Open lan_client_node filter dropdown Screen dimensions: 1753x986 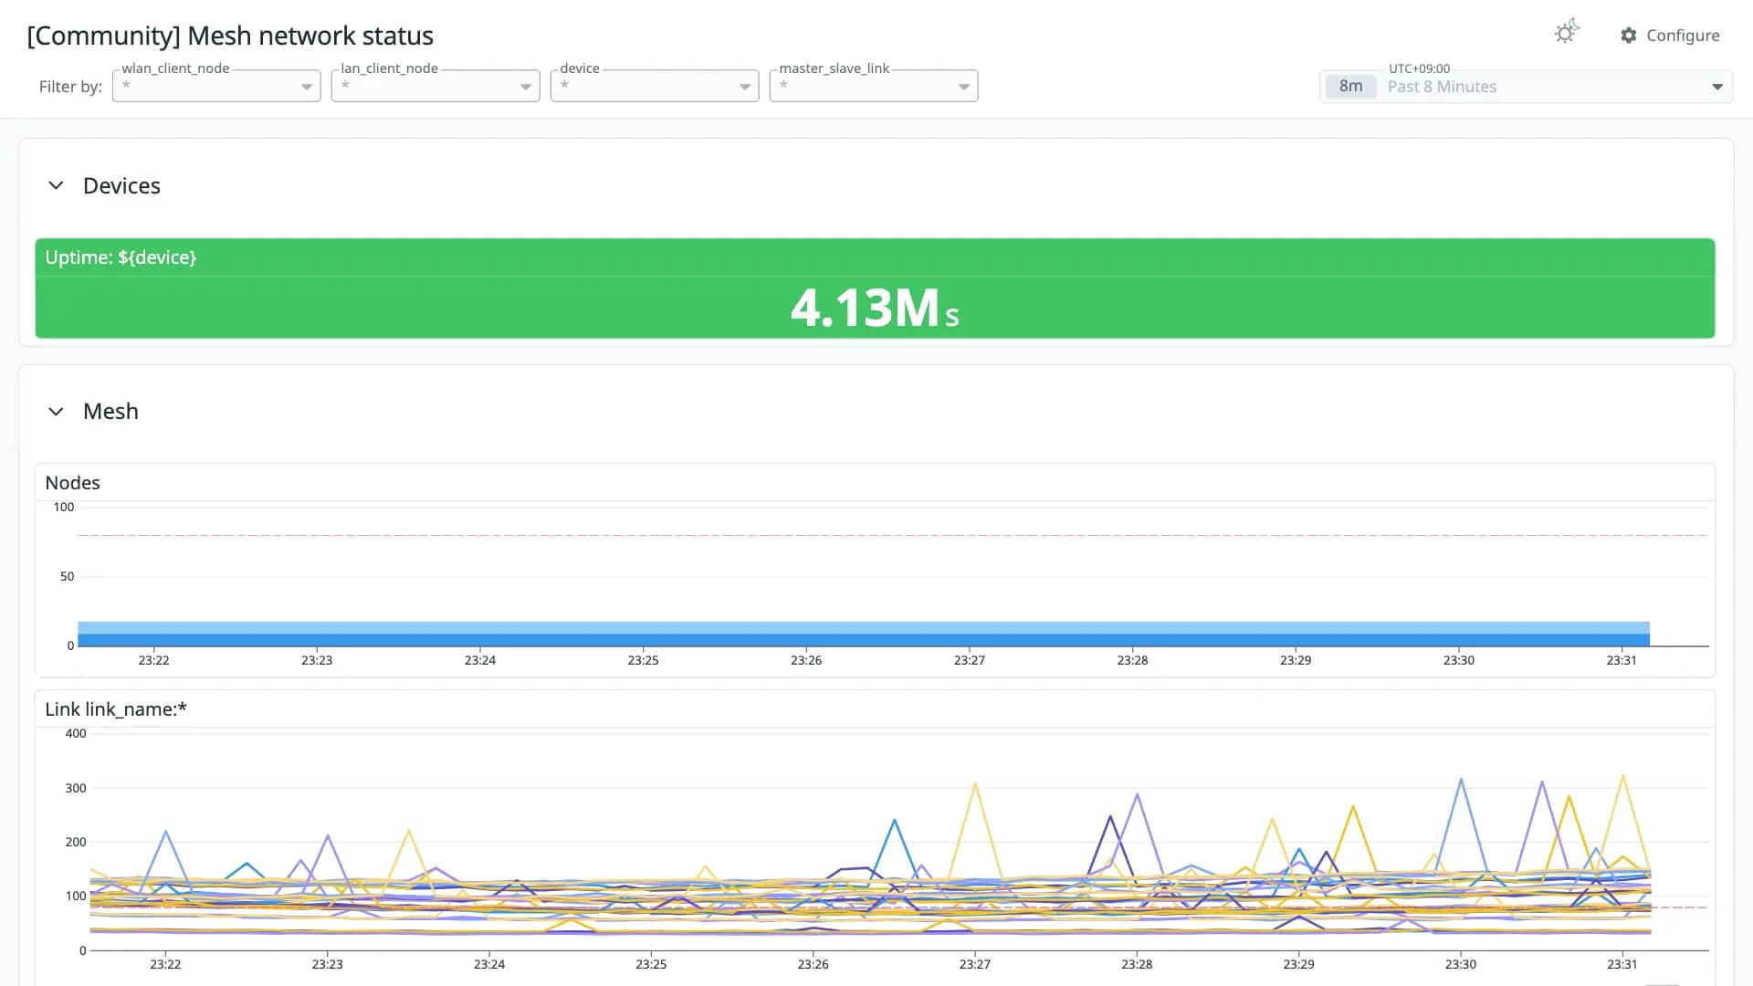click(x=436, y=86)
